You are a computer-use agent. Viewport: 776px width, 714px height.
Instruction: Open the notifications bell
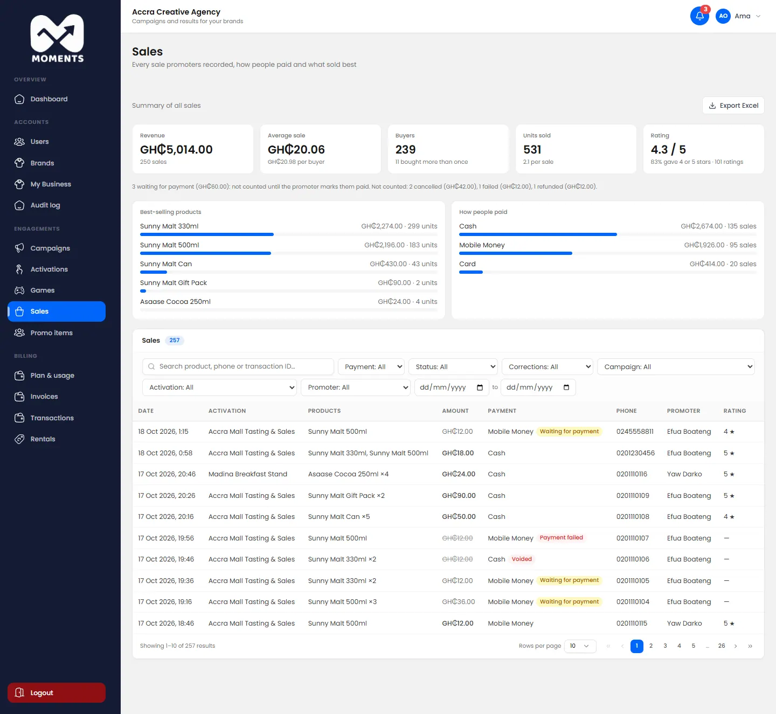coord(699,16)
